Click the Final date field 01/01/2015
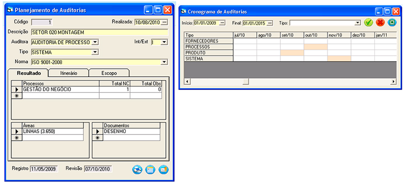The image size is (407, 183). (x=255, y=23)
